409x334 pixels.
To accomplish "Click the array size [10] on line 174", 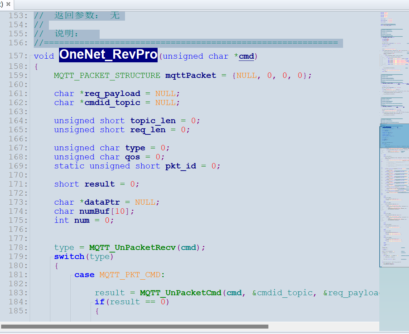I will [120, 211].
